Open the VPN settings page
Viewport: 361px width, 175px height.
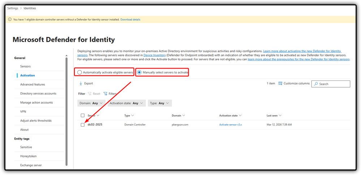(x=23, y=111)
